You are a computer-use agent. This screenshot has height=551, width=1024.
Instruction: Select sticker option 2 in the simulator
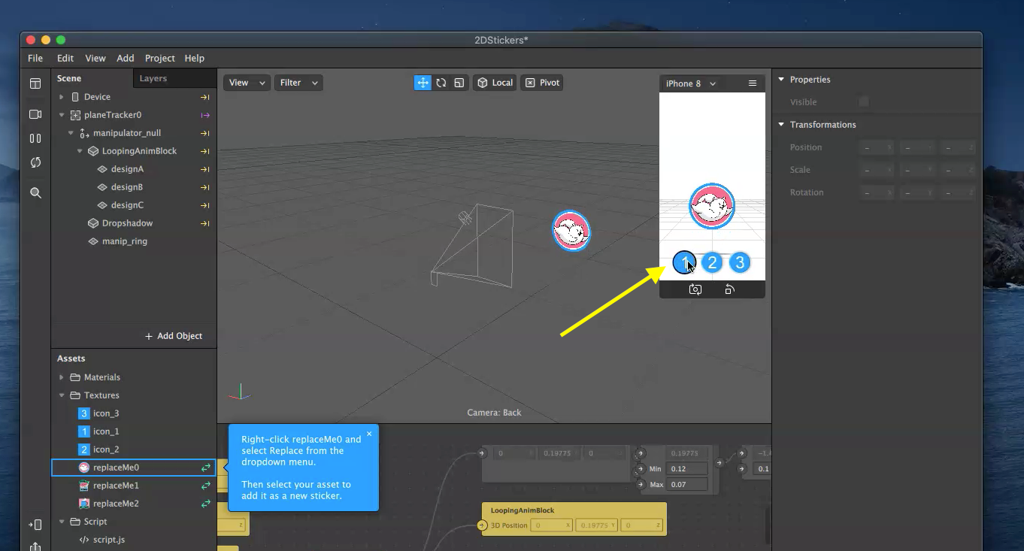pos(711,262)
